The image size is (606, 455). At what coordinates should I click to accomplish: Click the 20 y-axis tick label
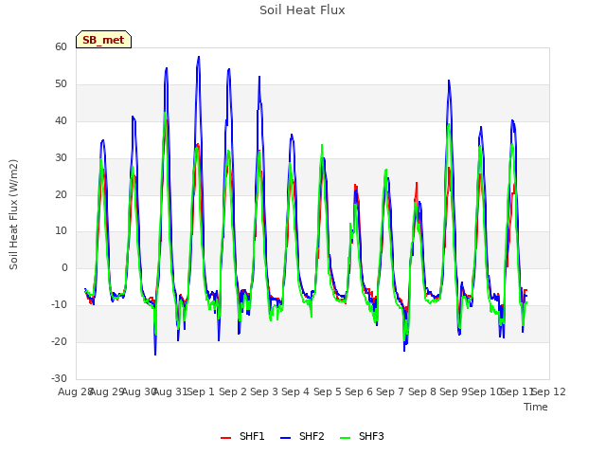coord(61,194)
